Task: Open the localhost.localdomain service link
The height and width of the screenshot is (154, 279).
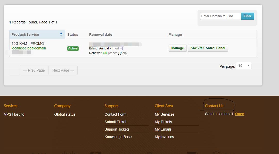Action: (x=29, y=48)
